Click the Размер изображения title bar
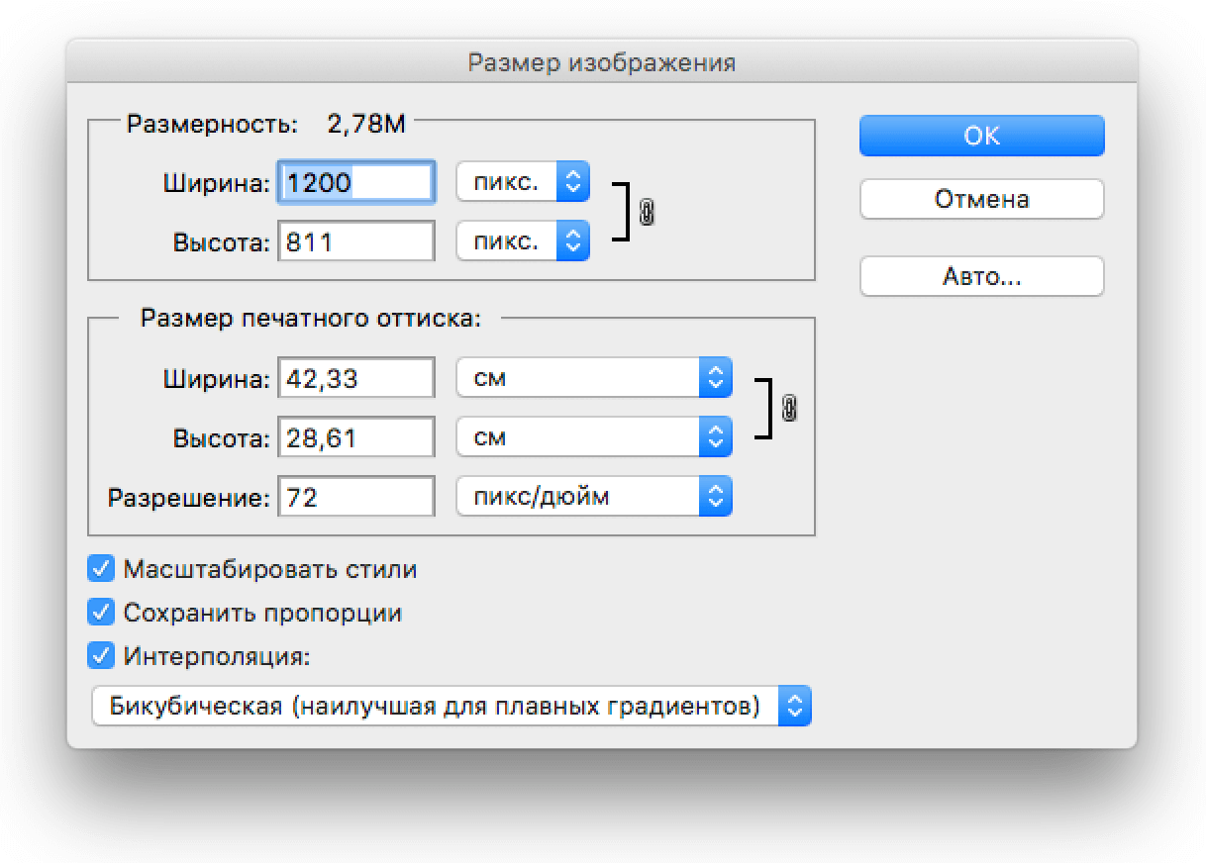This screenshot has height=863, width=1206. (x=601, y=63)
